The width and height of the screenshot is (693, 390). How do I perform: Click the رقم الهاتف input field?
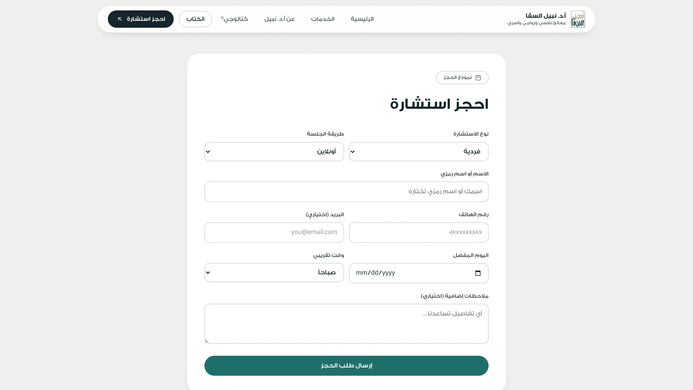(419, 233)
